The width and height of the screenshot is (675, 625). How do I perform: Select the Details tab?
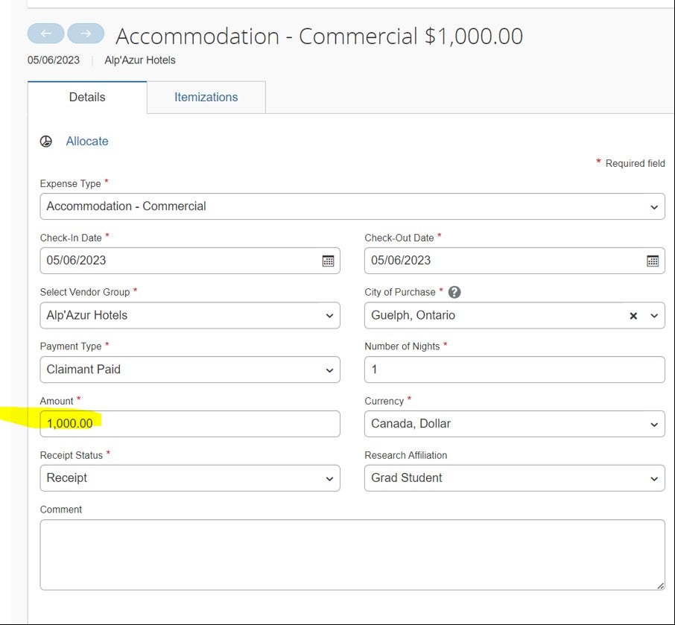point(87,98)
